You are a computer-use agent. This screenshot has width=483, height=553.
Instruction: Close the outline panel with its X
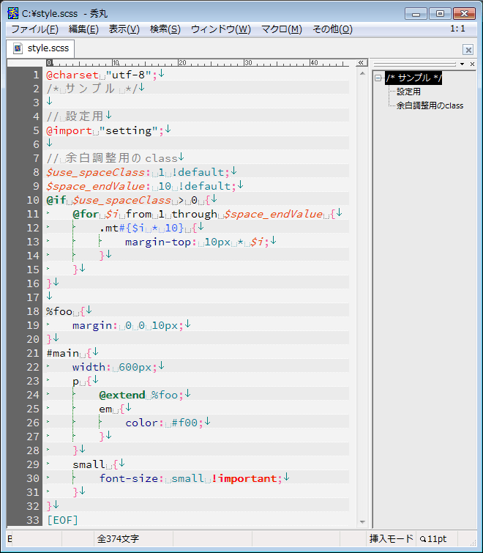click(x=473, y=64)
